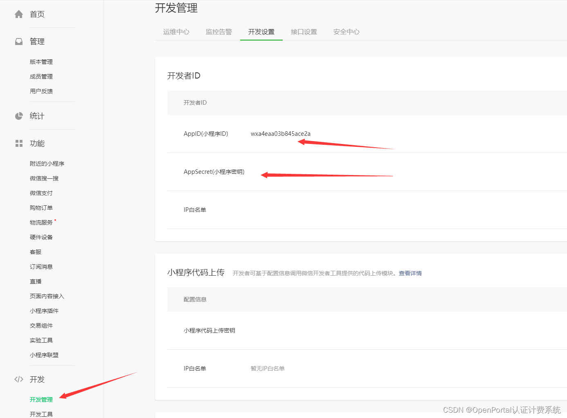Open 版本管理 in the sidebar
The width and height of the screenshot is (567, 418).
41,62
